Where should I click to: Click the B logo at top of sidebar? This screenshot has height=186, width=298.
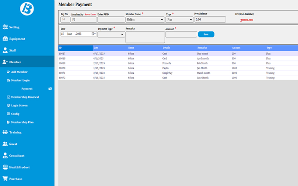27,9
